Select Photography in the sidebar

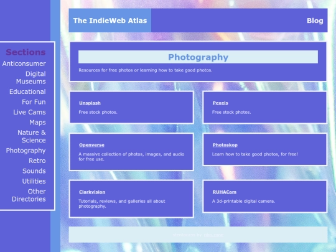pyautogui.click(x=26, y=151)
